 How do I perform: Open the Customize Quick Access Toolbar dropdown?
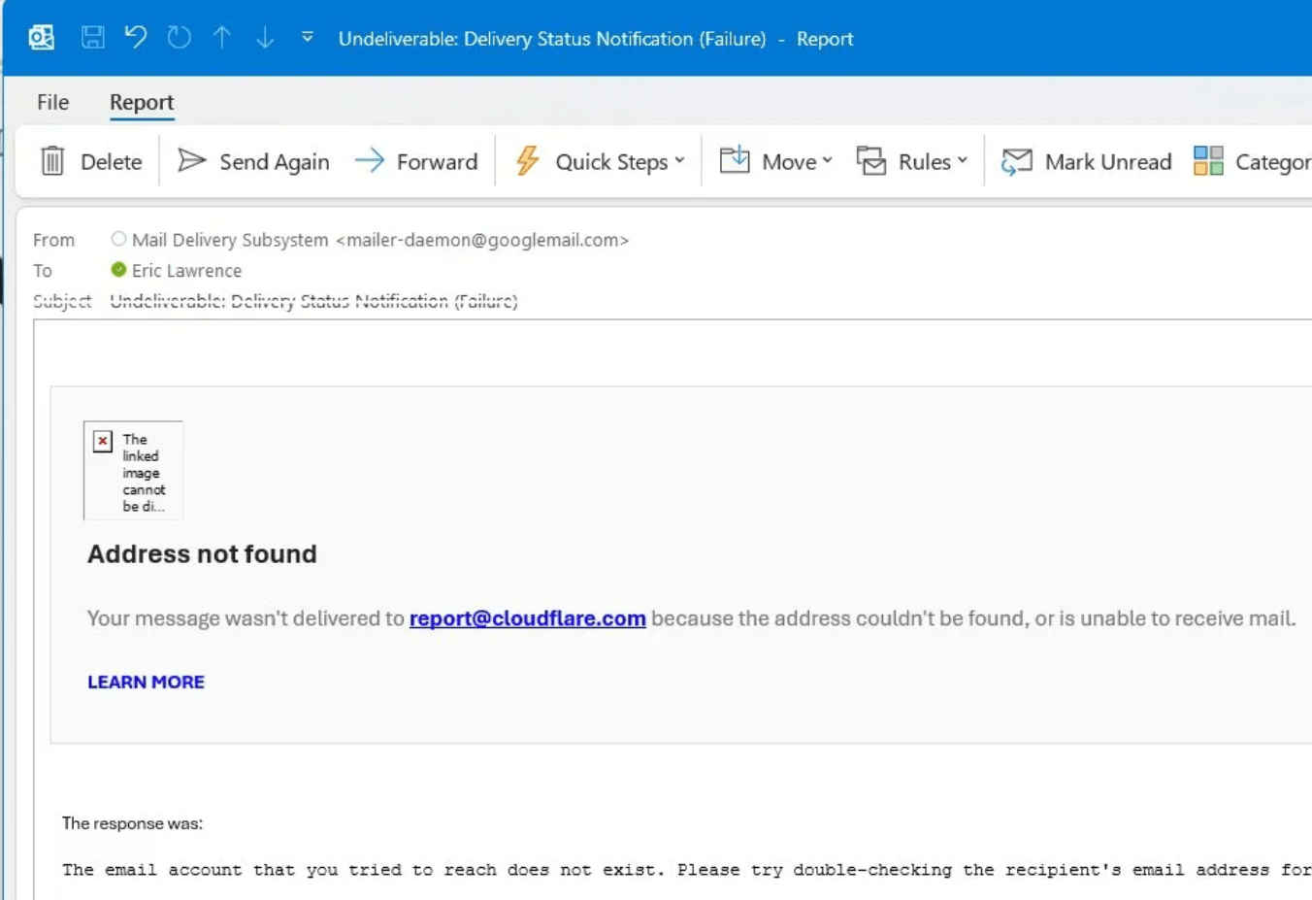[308, 38]
